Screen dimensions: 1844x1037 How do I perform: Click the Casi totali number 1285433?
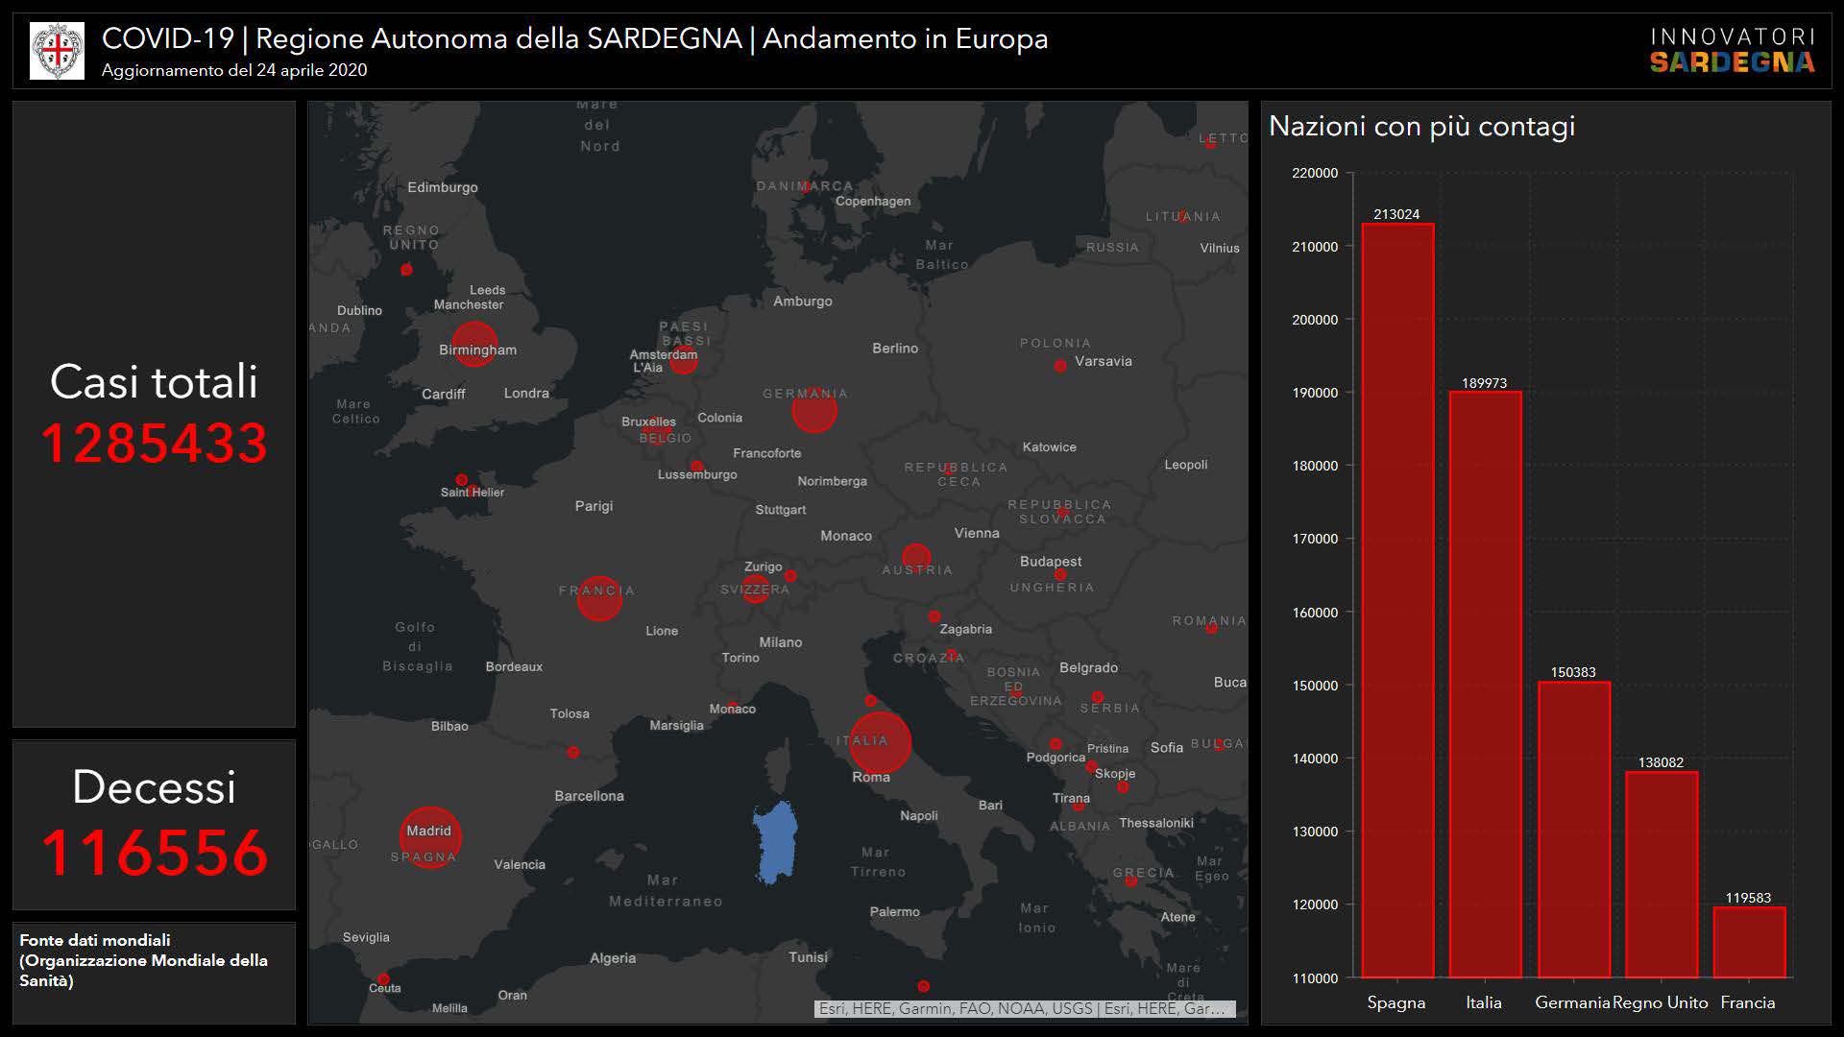coord(154,444)
